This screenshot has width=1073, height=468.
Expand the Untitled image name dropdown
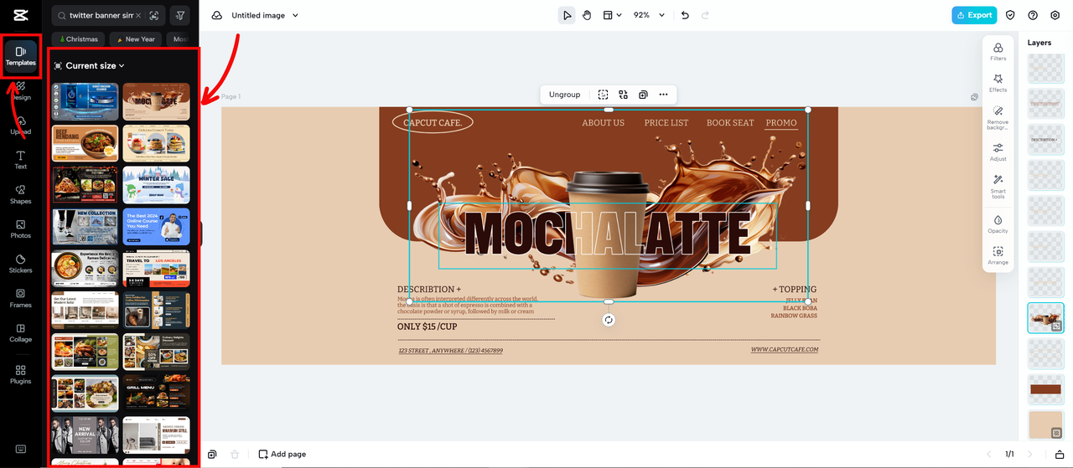(x=294, y=16)
